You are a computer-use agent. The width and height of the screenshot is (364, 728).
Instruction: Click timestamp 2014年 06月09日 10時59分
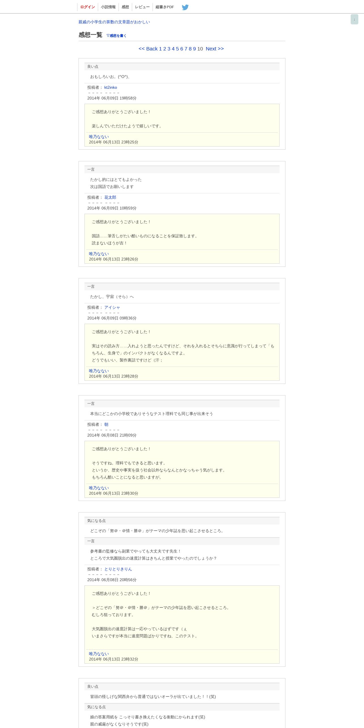(112, 208)
